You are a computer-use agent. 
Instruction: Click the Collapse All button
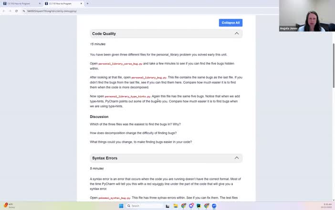[x=230, y=22]
